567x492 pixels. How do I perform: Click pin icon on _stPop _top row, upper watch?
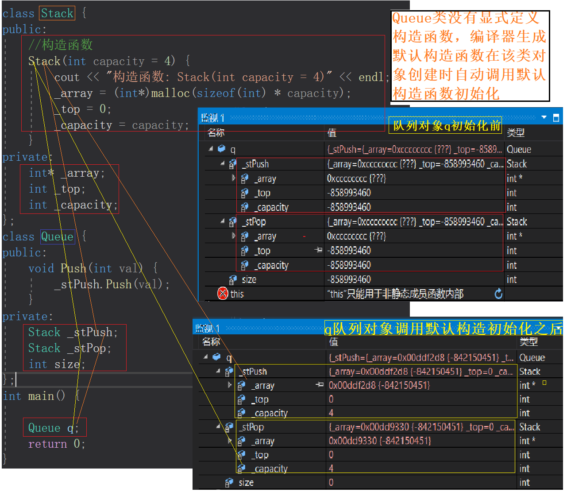tap(318, 250)
